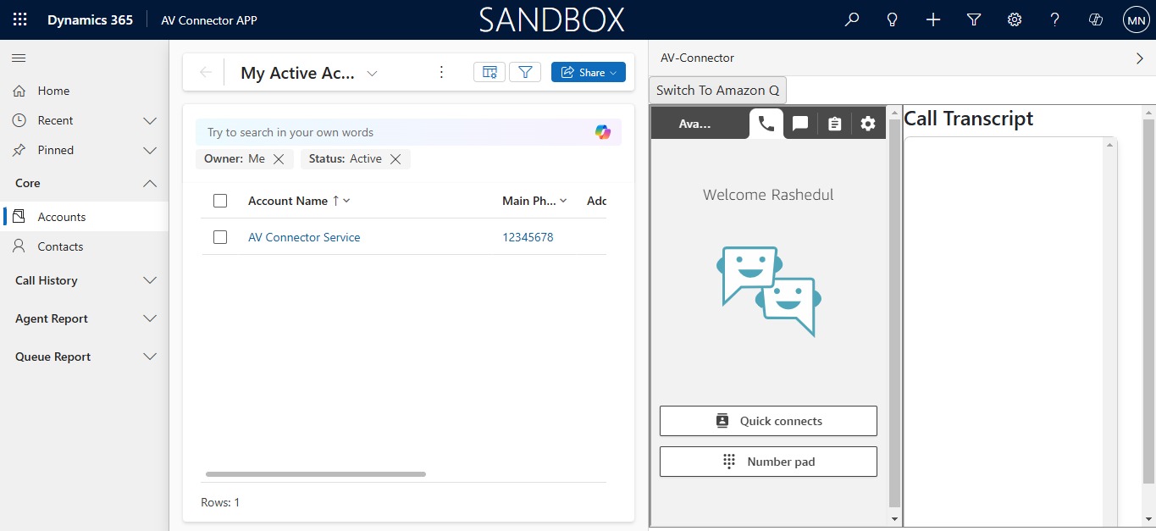
Task: Open the phone tab in softphone panel
Action: point(766,124)
